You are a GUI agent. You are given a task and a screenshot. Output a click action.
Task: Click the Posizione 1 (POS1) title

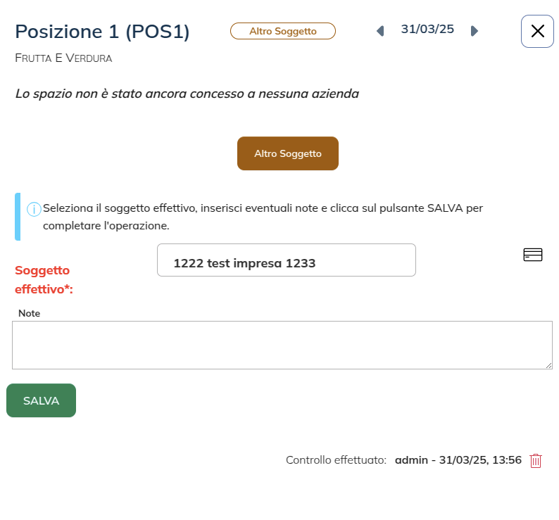click(102, 32)
